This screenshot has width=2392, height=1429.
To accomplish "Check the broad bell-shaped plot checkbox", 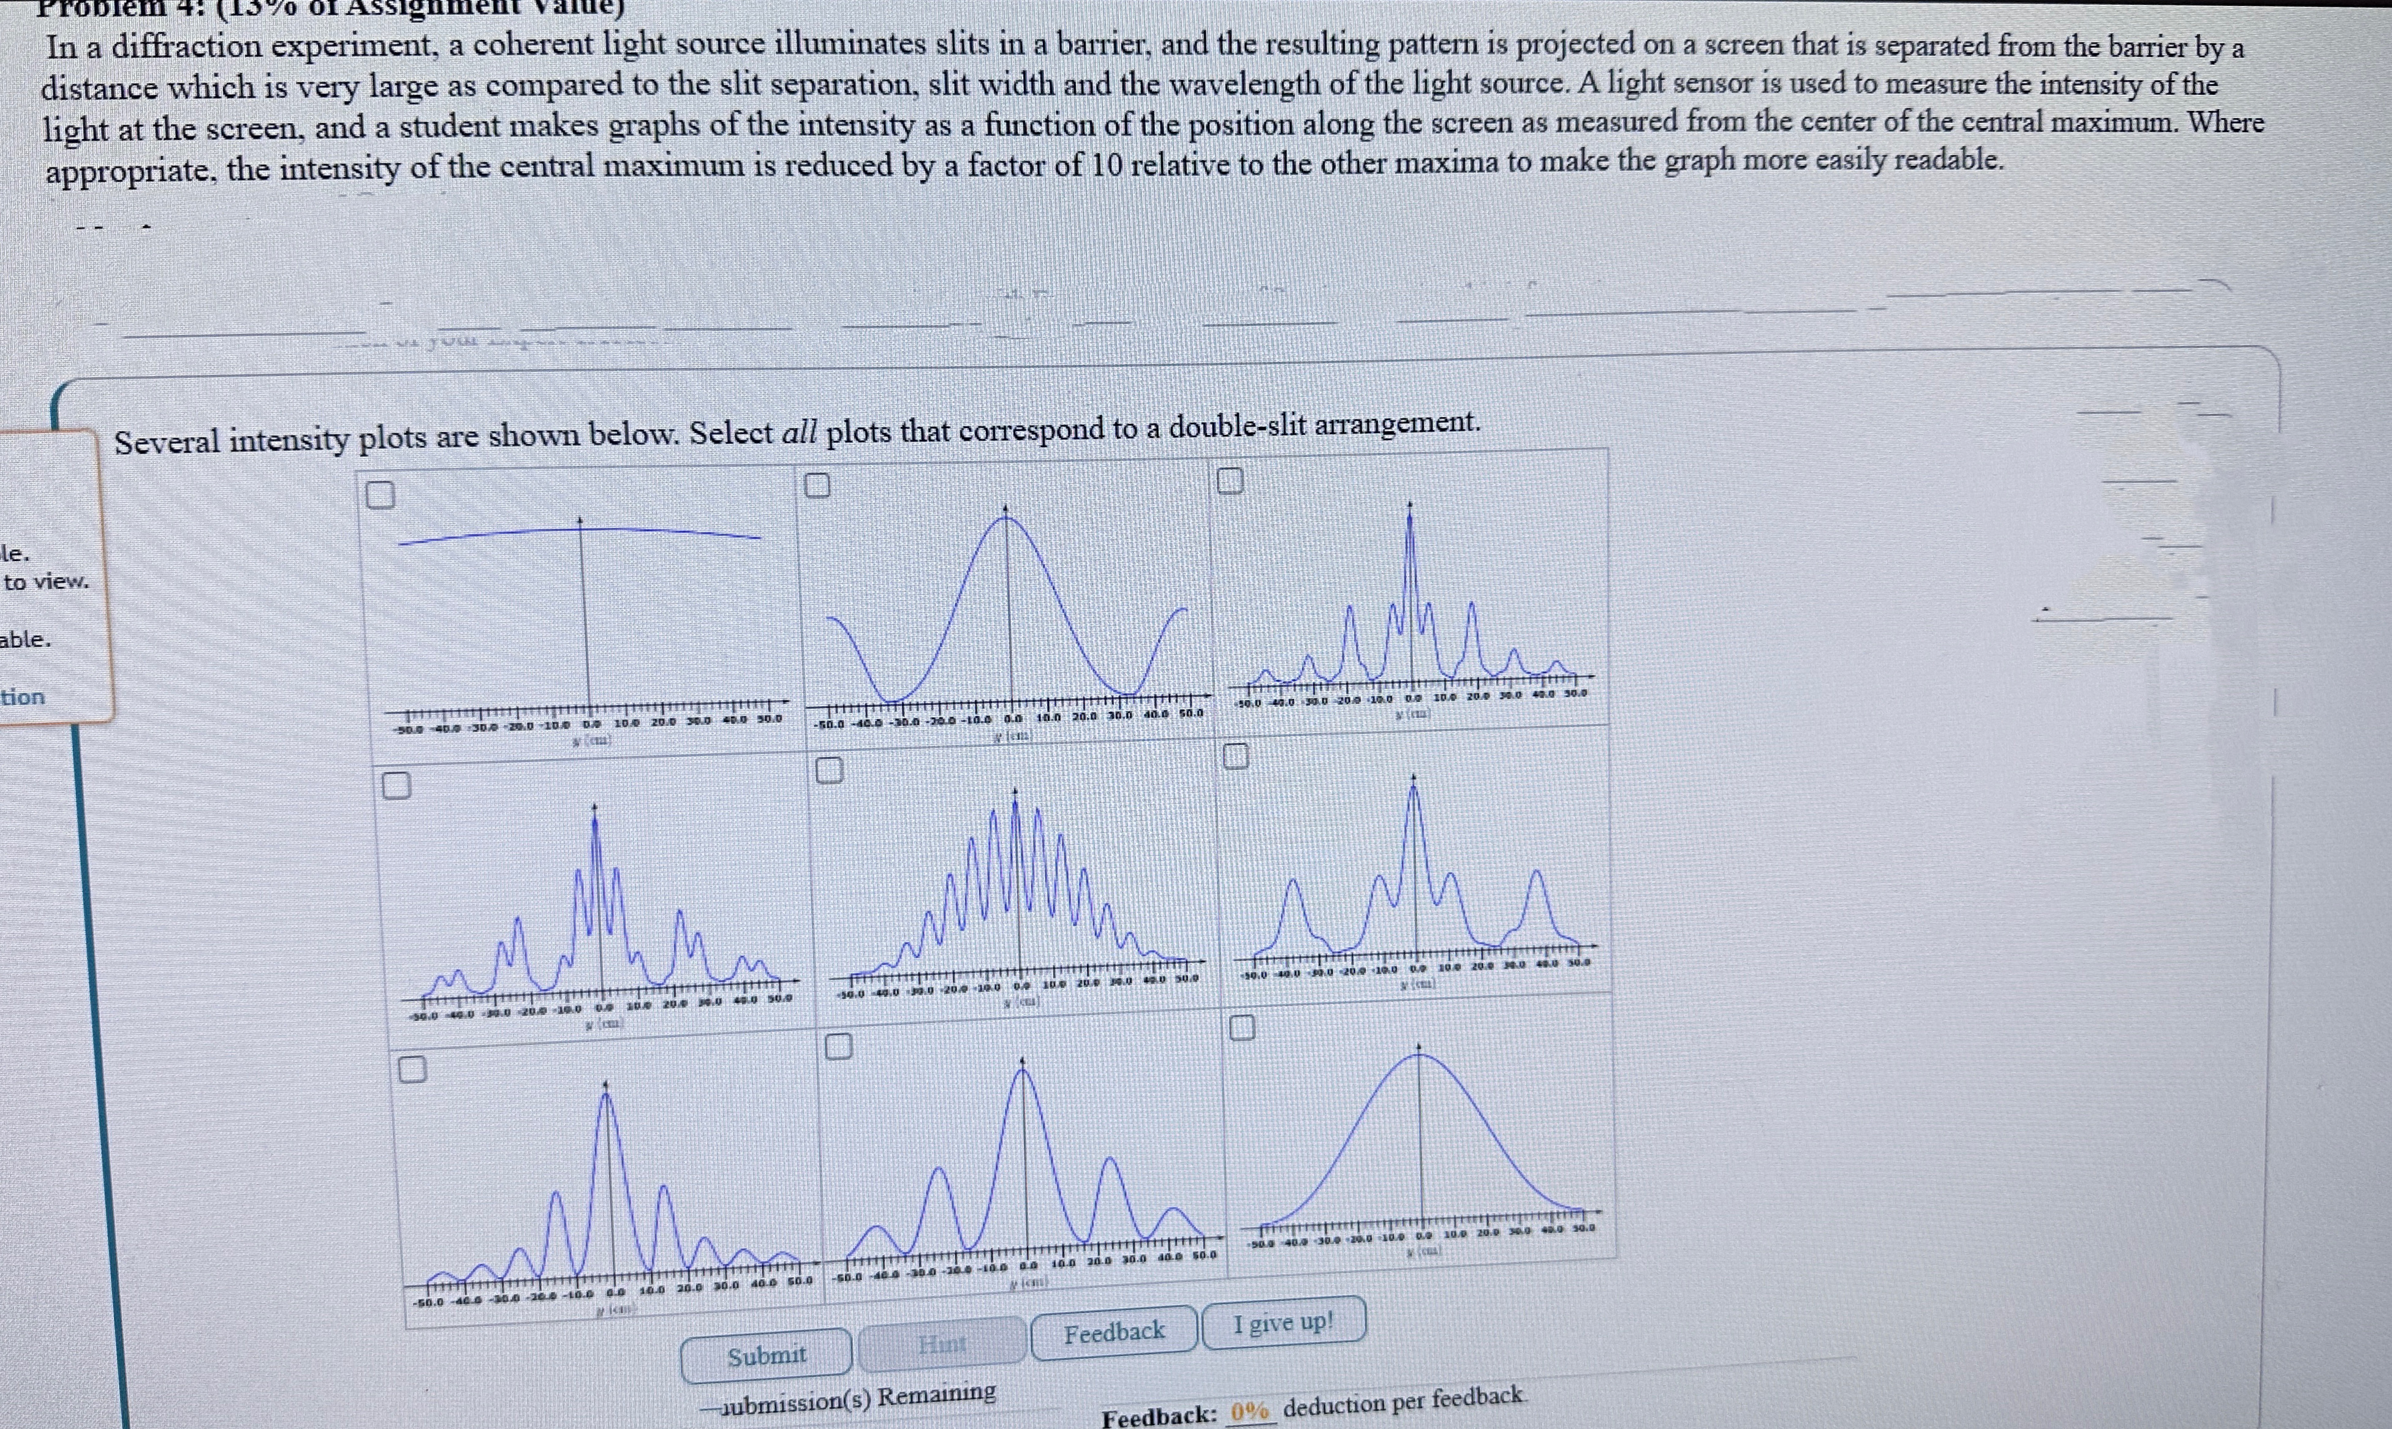I will tap(1242, 1028).
